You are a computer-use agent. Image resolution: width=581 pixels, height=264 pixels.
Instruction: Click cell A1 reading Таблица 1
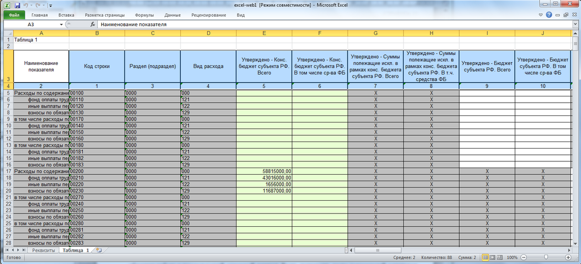pyautogui.click(x=41, y=39)
